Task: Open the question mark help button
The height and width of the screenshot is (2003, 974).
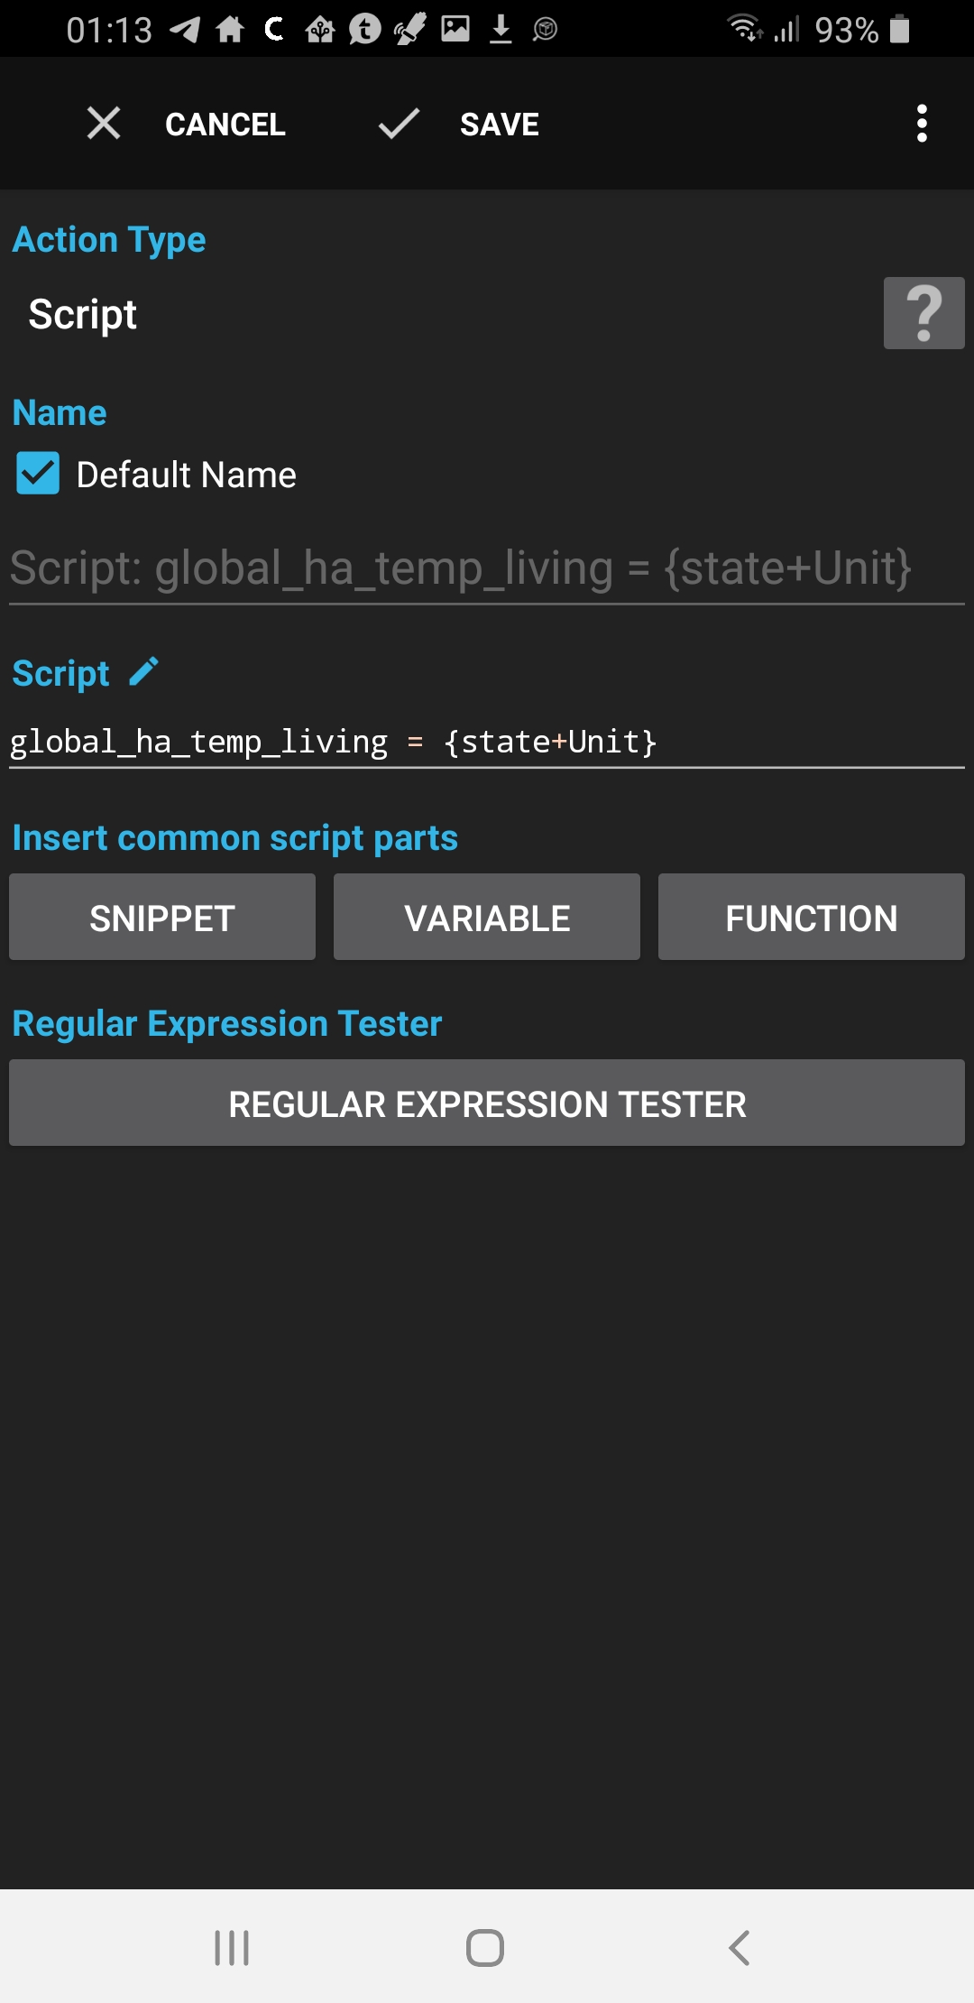Action: tap(923, 313)
